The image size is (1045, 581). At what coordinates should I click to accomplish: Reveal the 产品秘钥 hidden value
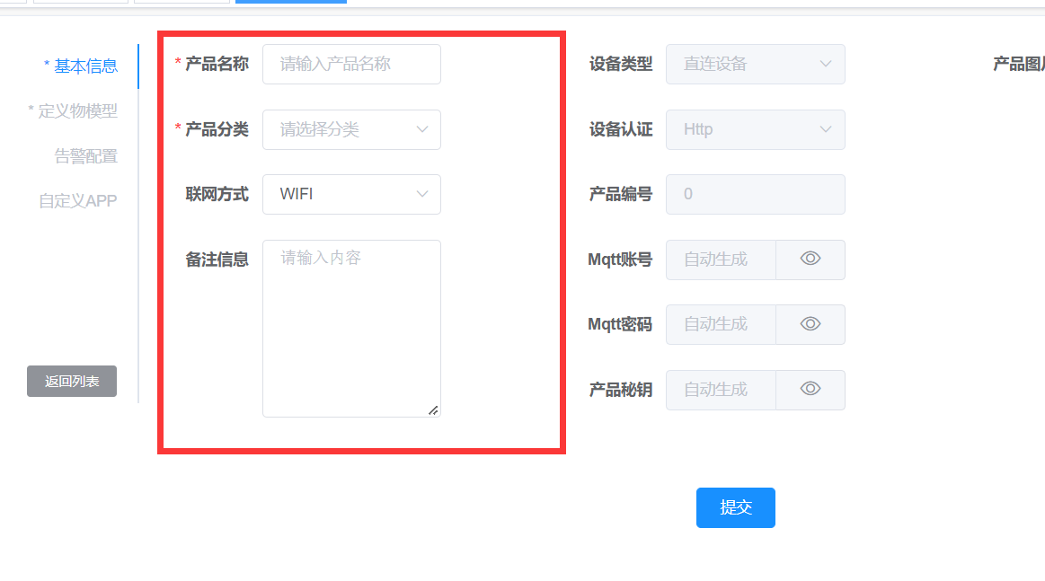810,390
